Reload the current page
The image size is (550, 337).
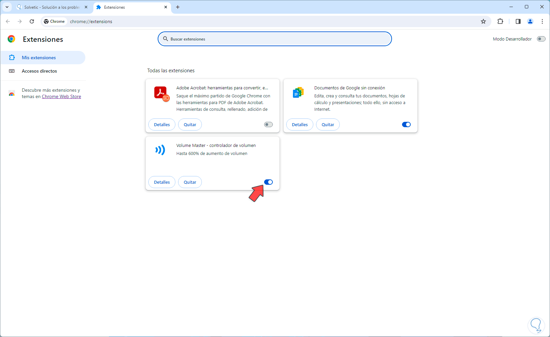click(x=32, y=21)
